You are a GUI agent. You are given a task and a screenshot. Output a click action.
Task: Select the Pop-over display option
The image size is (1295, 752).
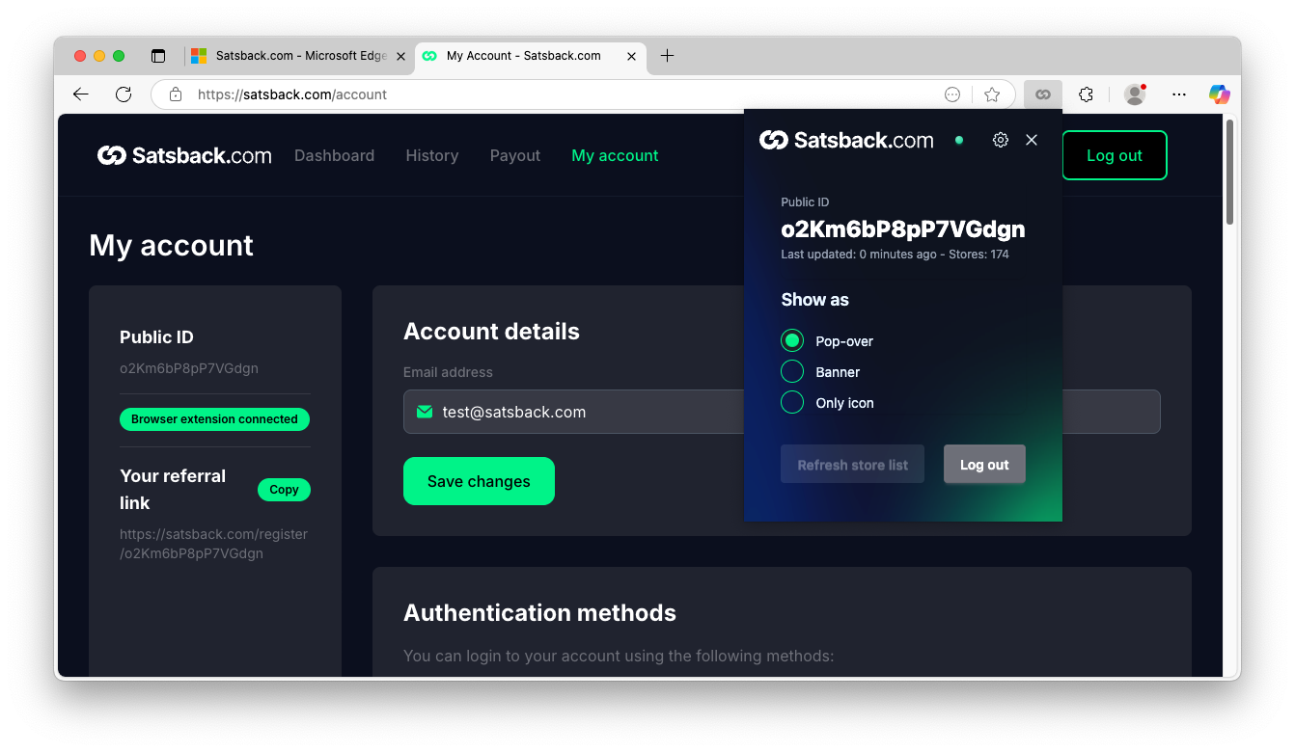792,340
